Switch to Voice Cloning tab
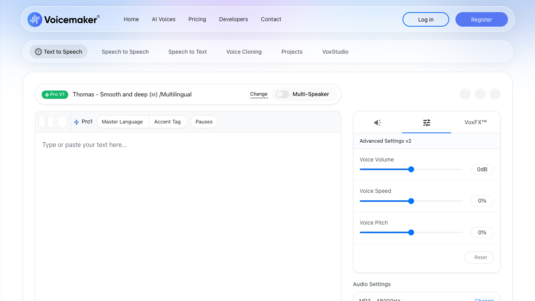Image resolution: width=535 pixels, height=301 pixels. (x=244, y=52)
